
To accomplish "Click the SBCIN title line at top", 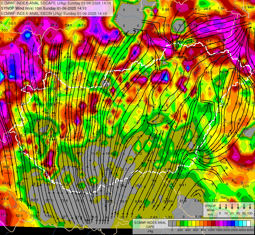I will pos(54,14).
